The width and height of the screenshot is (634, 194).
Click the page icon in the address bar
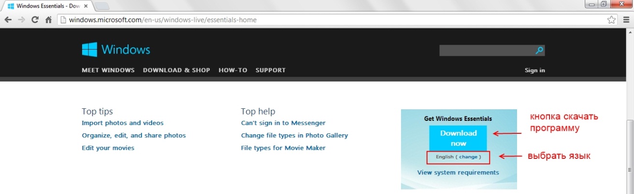pos(62,20)
